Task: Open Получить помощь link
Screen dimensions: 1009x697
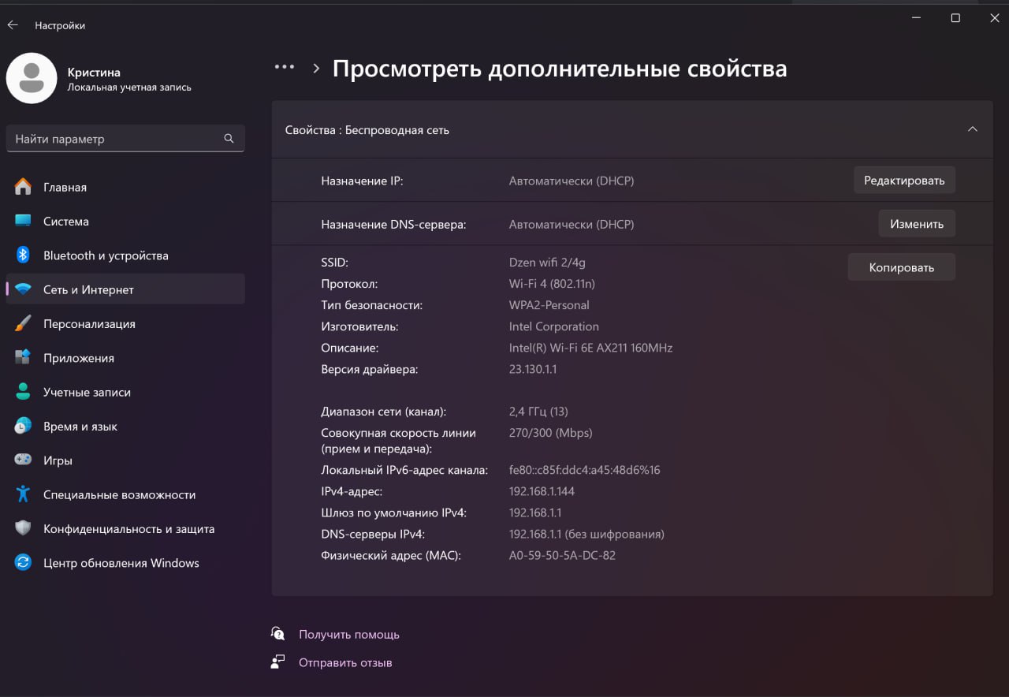Action: pyautogui.click(x=348, y=634)
